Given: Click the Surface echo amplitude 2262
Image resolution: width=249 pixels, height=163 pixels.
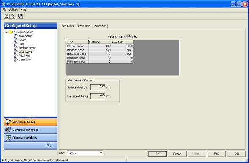Looking at the screenshot, I should pyautogui.click(x=122, y=46).
